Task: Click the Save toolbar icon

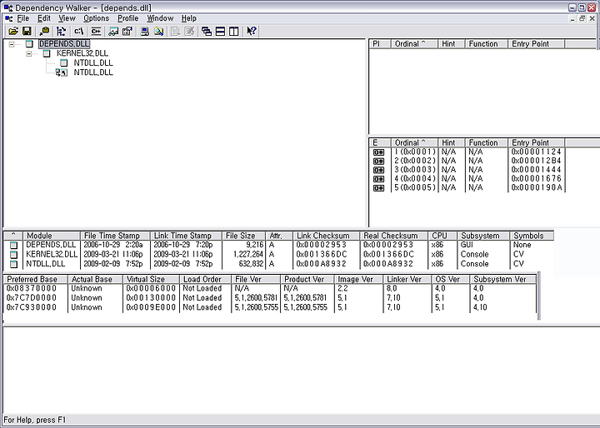Action: click(27, 32)
